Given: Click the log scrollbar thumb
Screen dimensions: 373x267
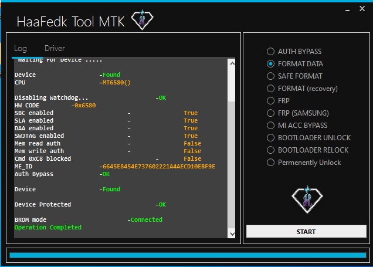Looking at the screenshot, I should coord(232,164).
